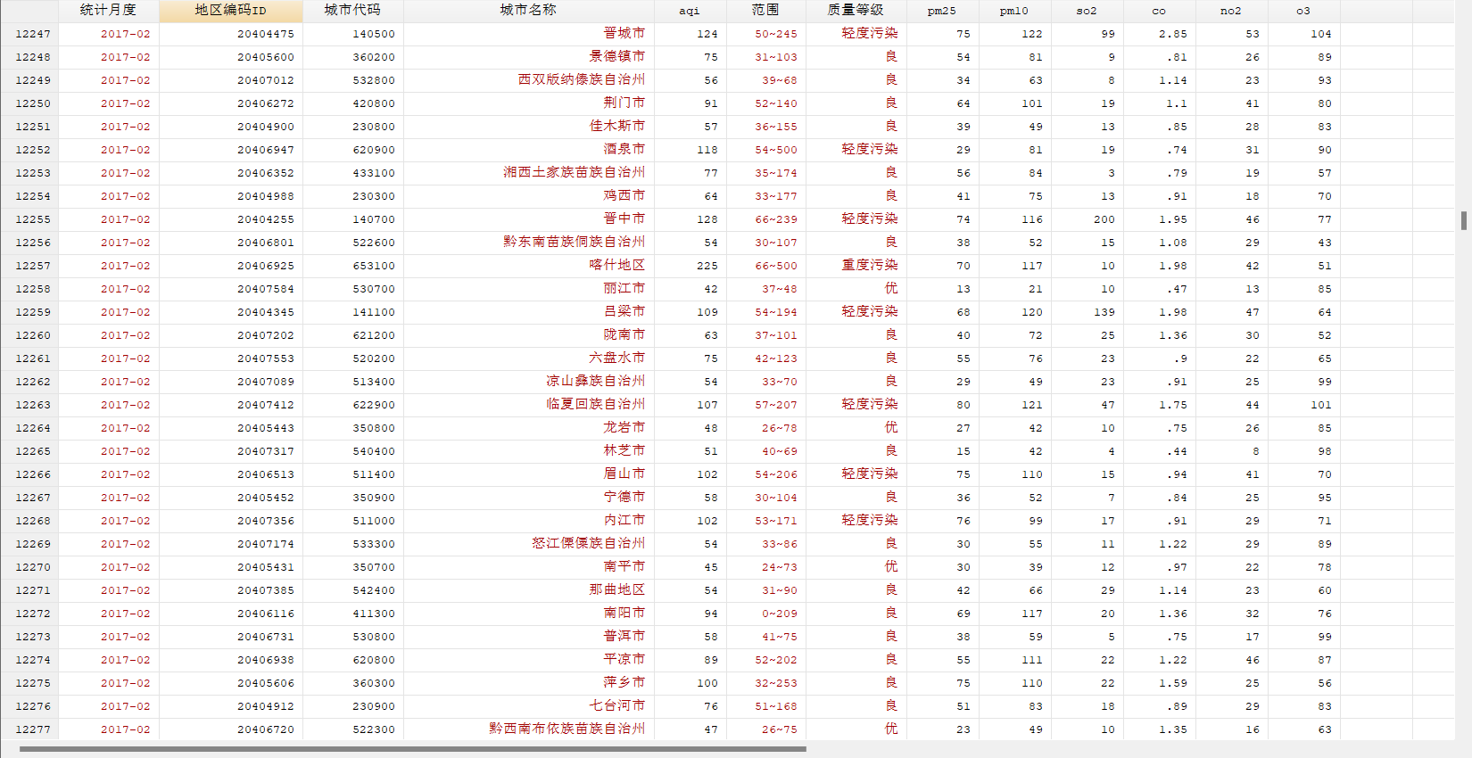Click the 喀什地区 cell
The image size is (1472, 758).
click(529, 266)
